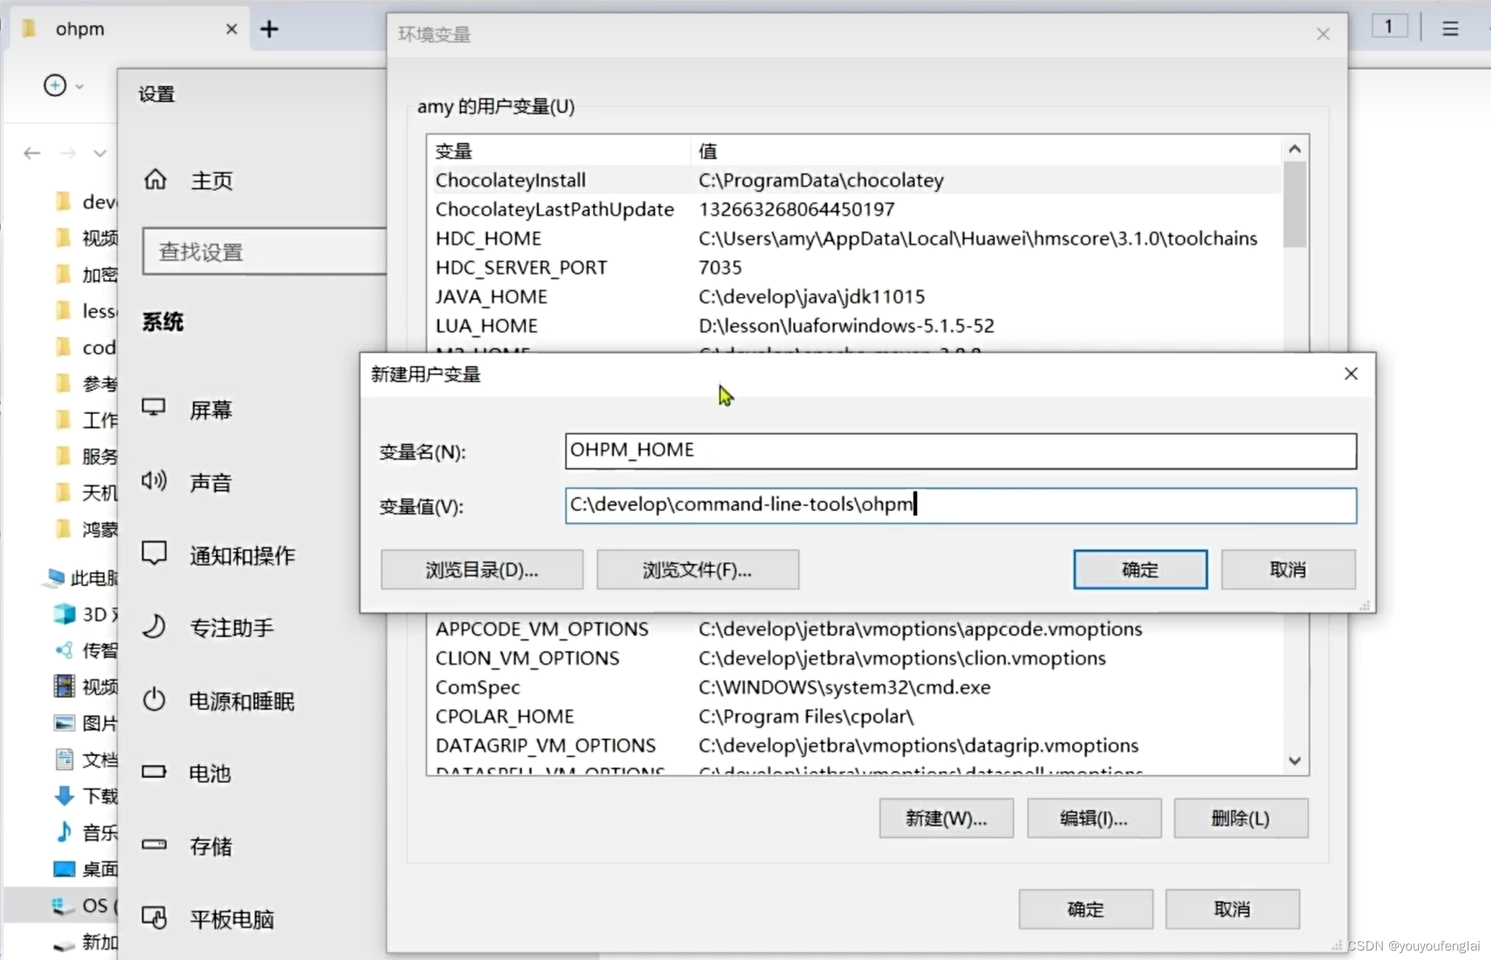Viewport: 1491px width, 960px height.
Task: Cancel new variable with 取消 button
Action: tap(1288, 569)
